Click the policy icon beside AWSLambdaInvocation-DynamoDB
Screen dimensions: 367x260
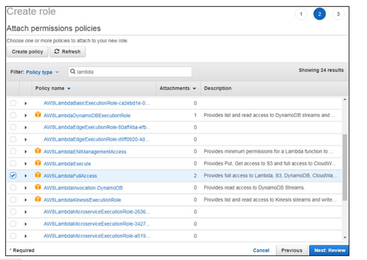38,188
